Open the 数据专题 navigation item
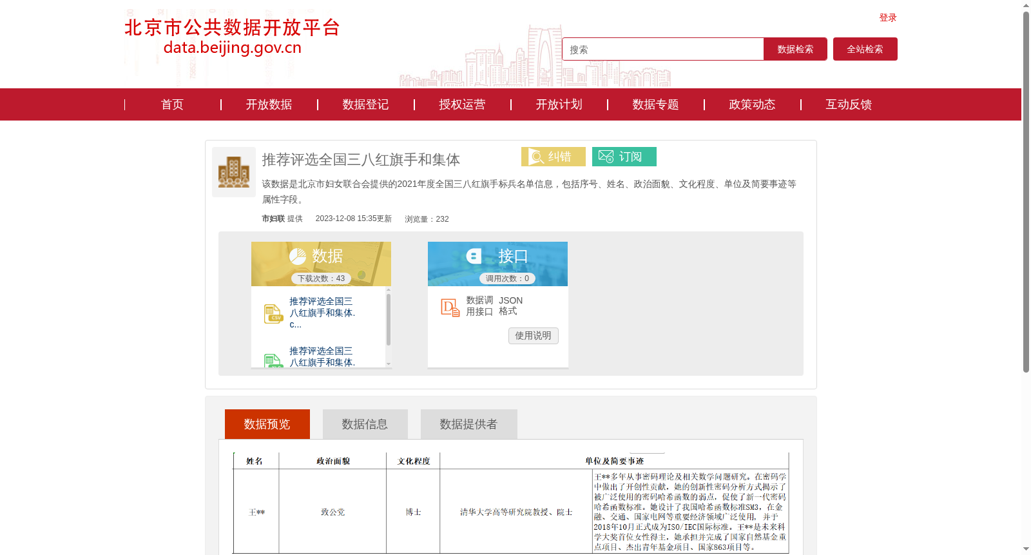The image size is (1031, 555). 655,104
